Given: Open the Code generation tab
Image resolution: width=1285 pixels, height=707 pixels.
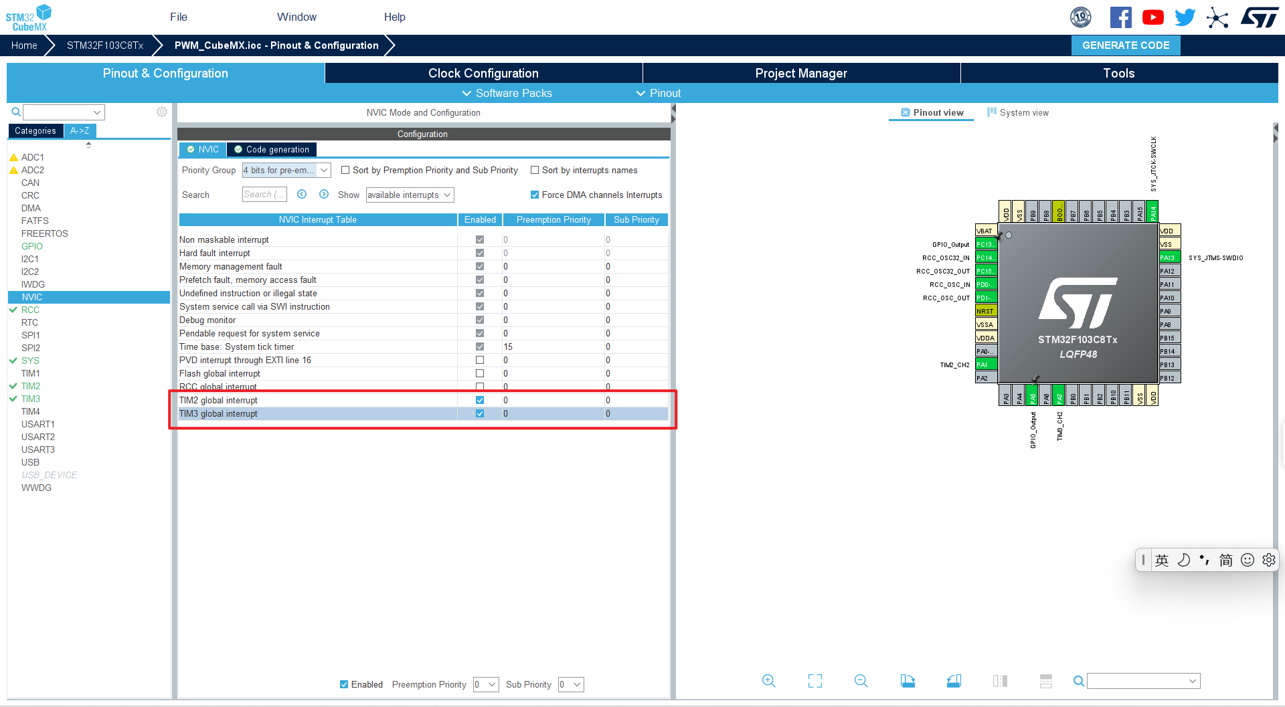Looking at the screenshot, I should pyautogui.click(x=272, y=149).
